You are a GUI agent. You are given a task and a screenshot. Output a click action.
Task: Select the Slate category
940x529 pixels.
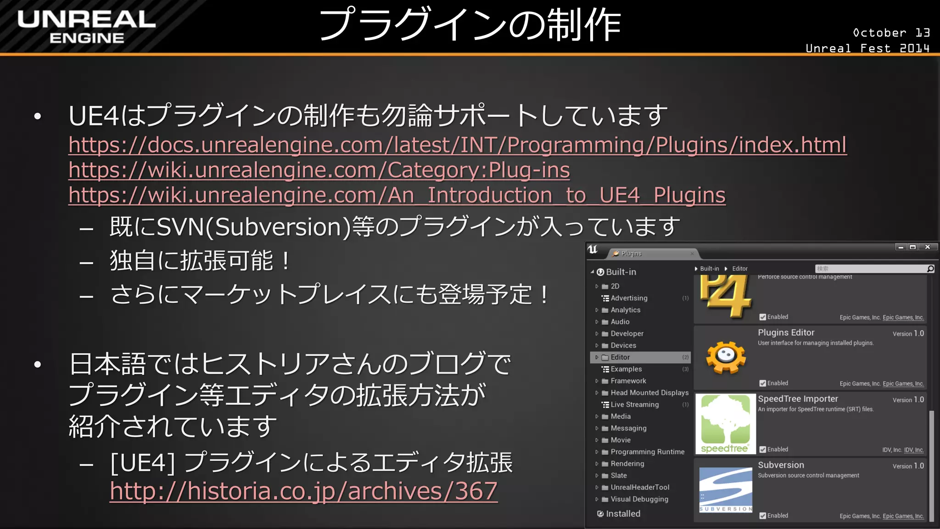640,476
